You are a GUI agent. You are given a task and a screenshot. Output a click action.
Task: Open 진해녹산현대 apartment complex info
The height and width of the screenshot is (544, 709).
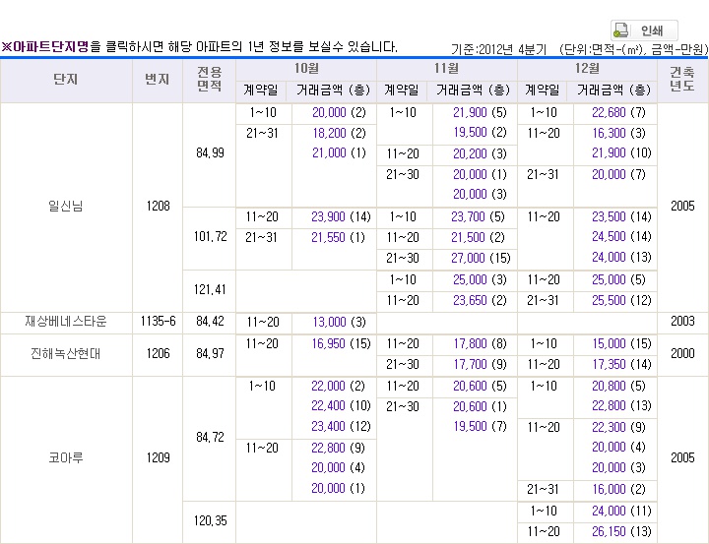[x=66, y=353]
